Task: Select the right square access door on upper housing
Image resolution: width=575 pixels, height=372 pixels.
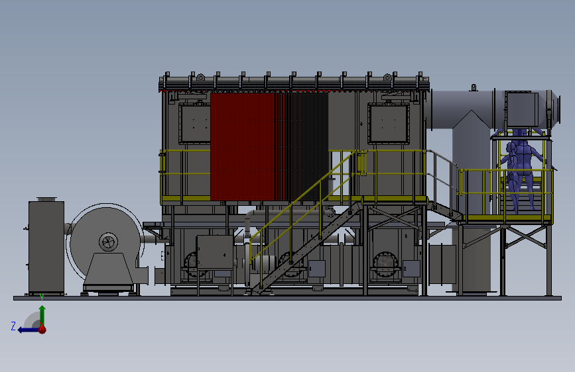Action: (389, 124)
